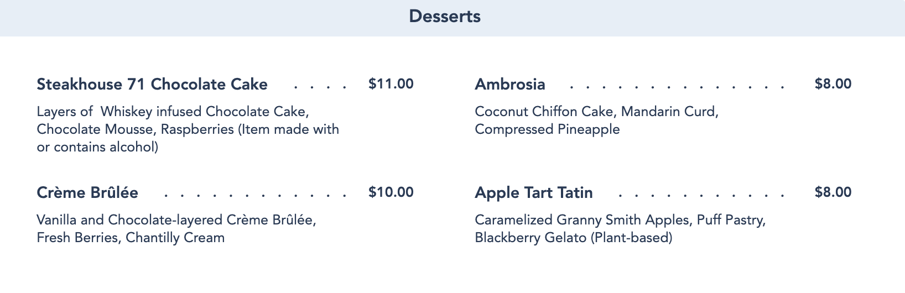Click the Ambrosia $8.00 price
The height and width of the screenshot is (293, 905).
pyautogui.click(x=833, y=84)
